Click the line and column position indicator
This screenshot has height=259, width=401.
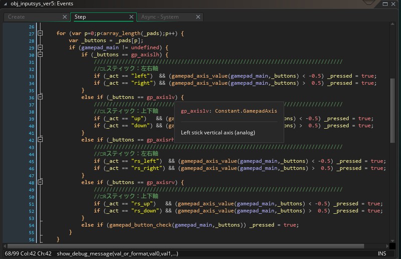point(28,254)
